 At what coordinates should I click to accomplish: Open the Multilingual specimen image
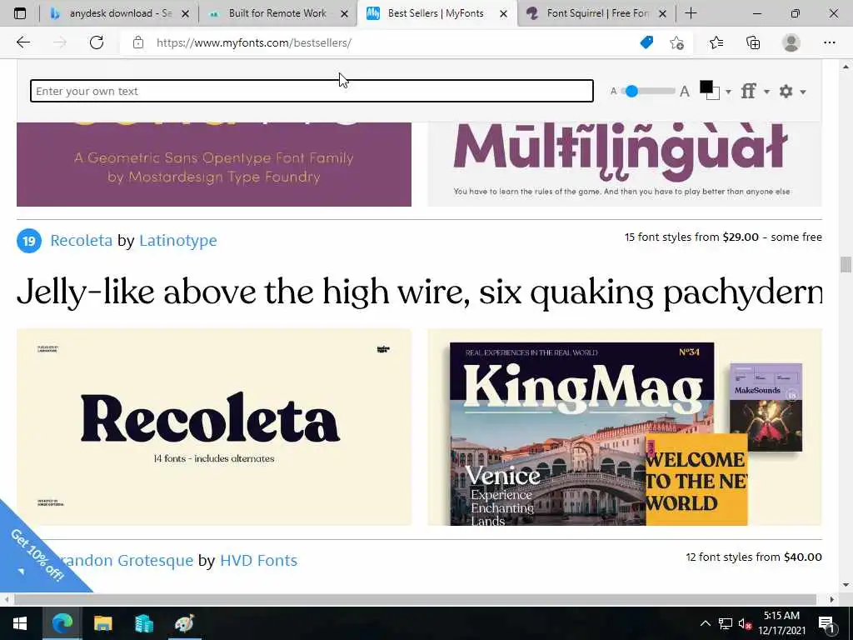(x=625, y=164)
